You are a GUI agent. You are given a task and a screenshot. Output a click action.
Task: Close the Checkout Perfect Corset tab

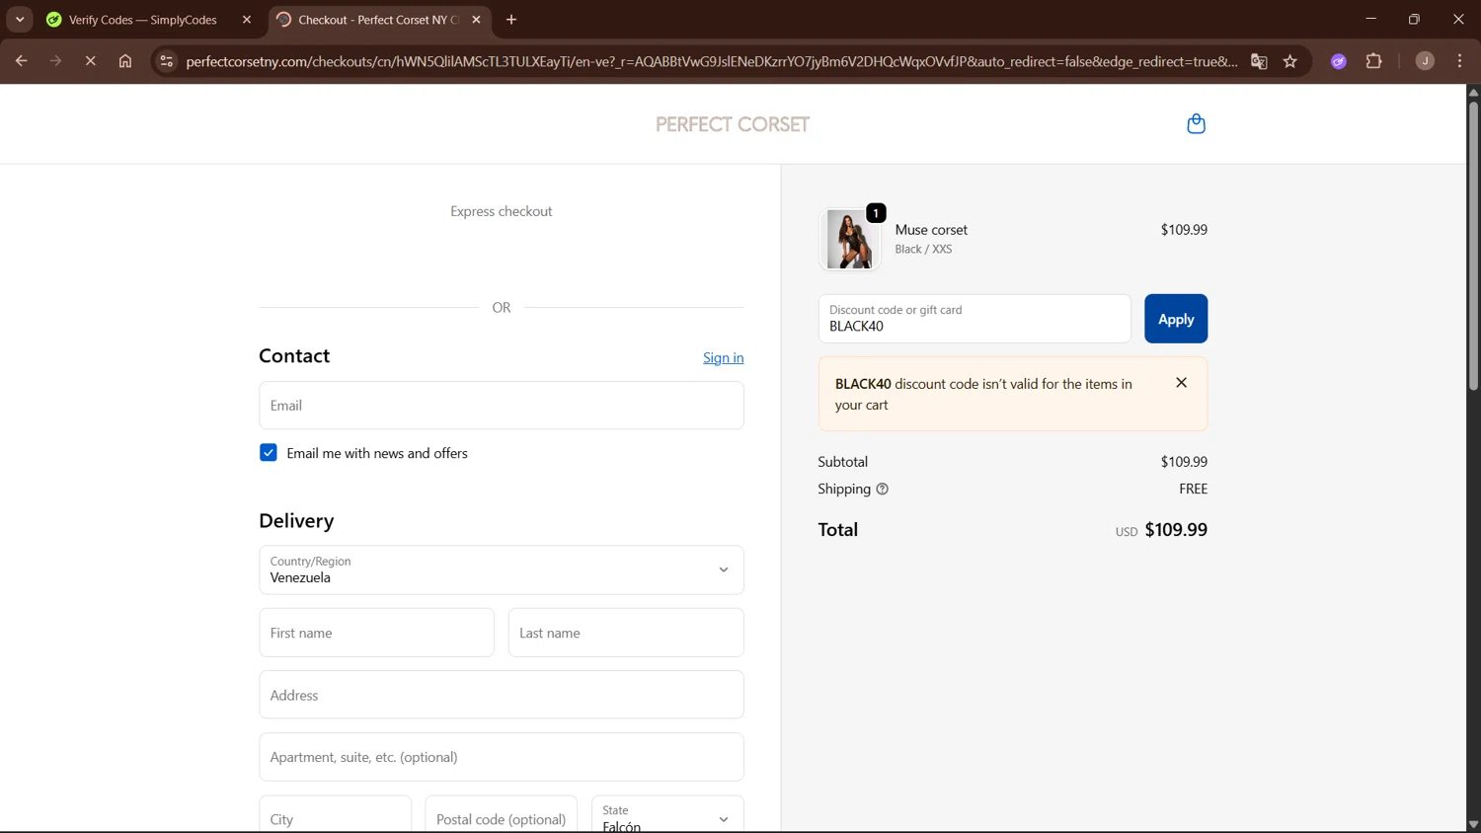coord(476,20)
